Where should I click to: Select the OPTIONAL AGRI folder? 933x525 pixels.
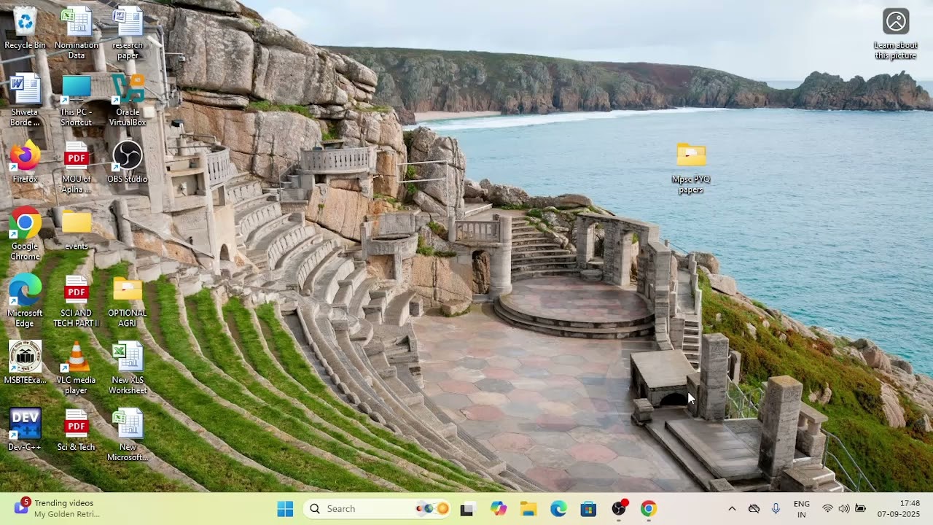coord(128,301)
